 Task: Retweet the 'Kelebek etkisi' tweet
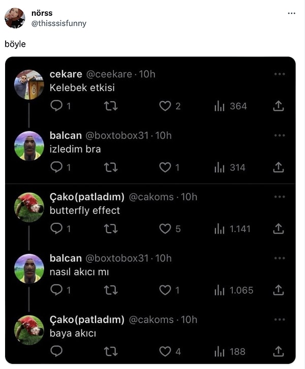pyautogui.click(x=111, y=106)
